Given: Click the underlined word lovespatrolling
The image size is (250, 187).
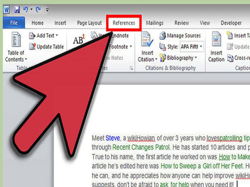Looking at the screenshot, I should click(x=225, y=138).
